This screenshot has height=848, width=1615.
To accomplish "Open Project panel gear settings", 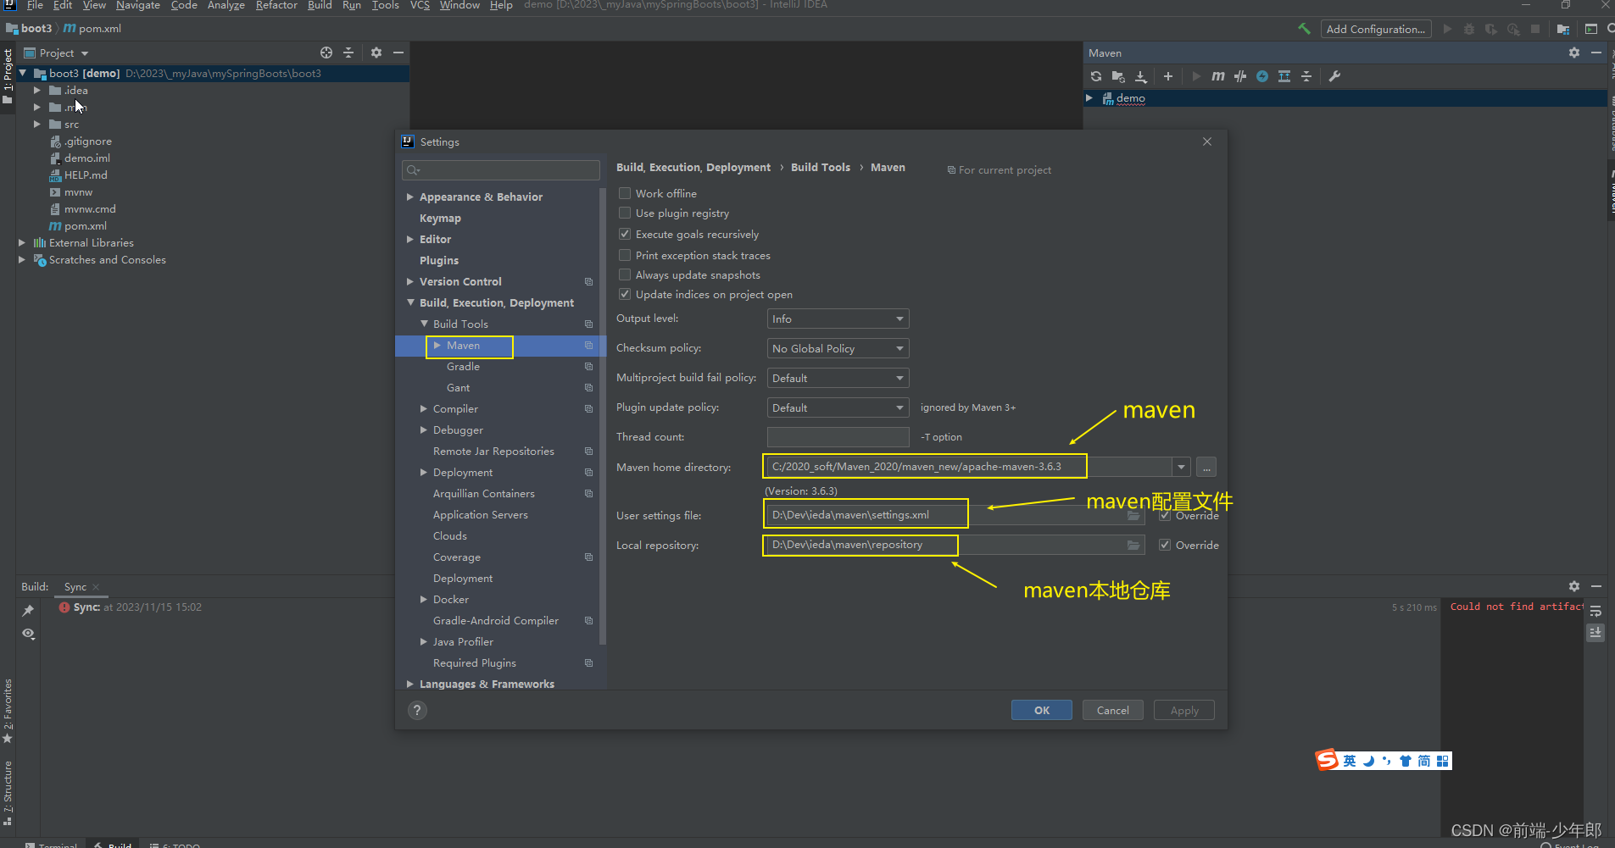I will (x=376, y=53).
